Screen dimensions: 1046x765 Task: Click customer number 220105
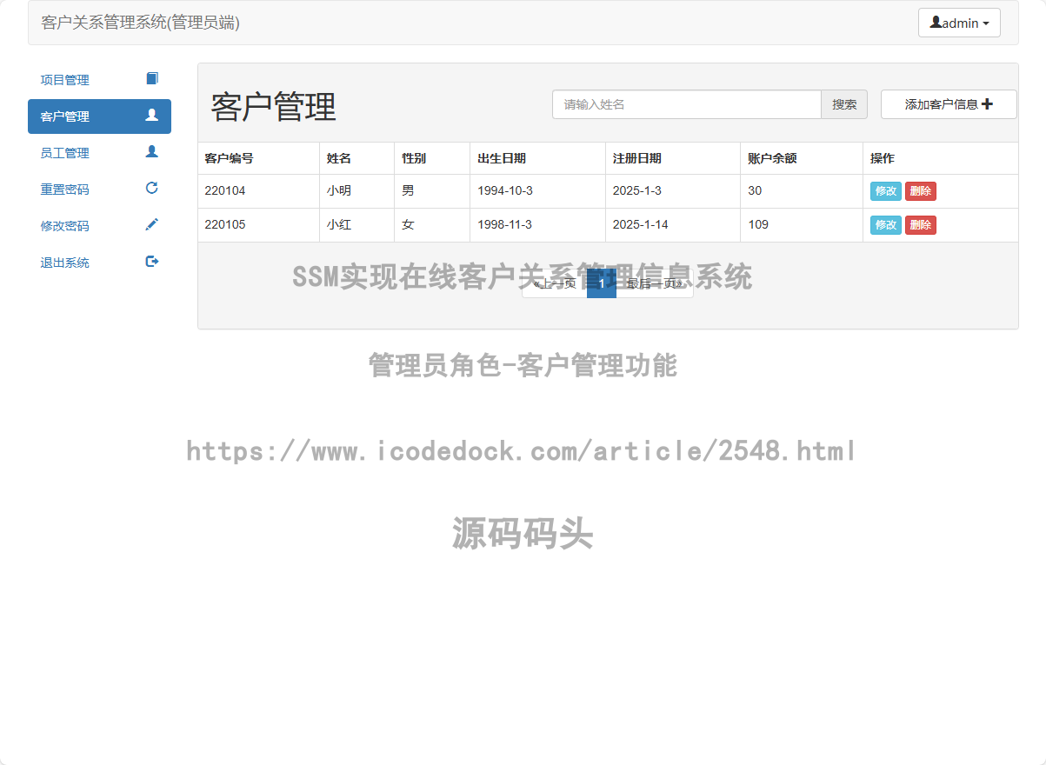pos(225,224)
